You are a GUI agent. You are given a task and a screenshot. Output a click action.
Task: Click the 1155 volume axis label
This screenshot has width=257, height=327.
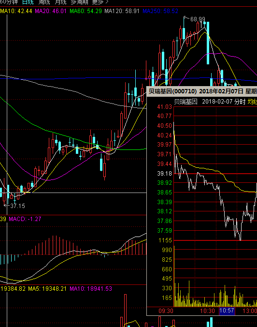(x=165, y=240)
